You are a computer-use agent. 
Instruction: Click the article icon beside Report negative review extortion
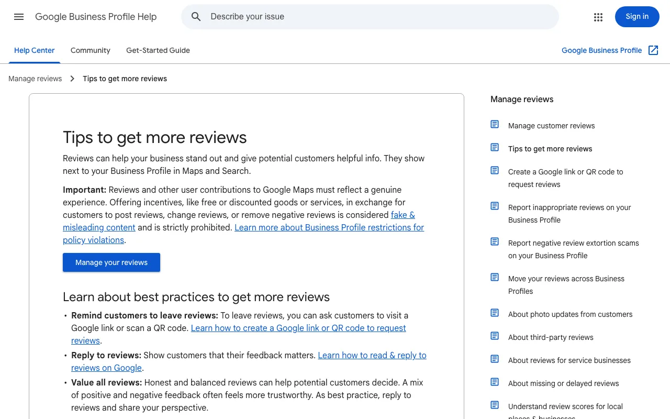click(495, 241)
